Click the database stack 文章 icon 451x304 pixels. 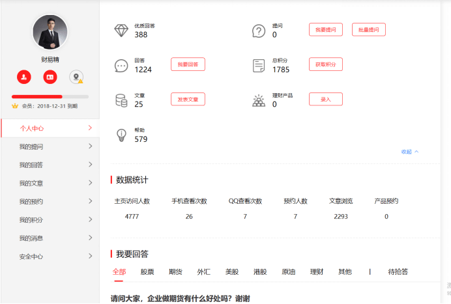[x=121, y=100]
